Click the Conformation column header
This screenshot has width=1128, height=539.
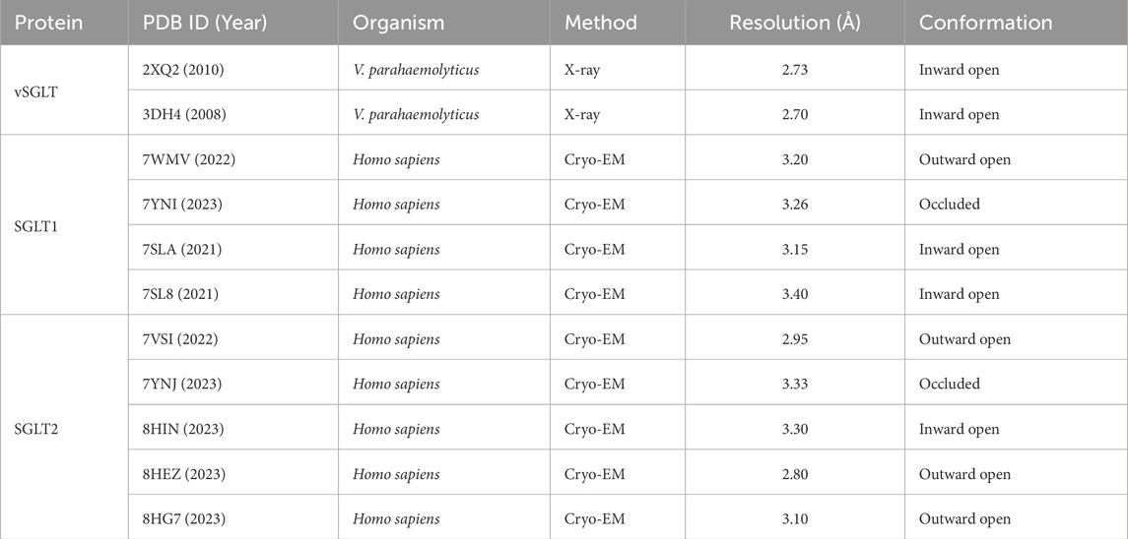click(x=985, y=22)
